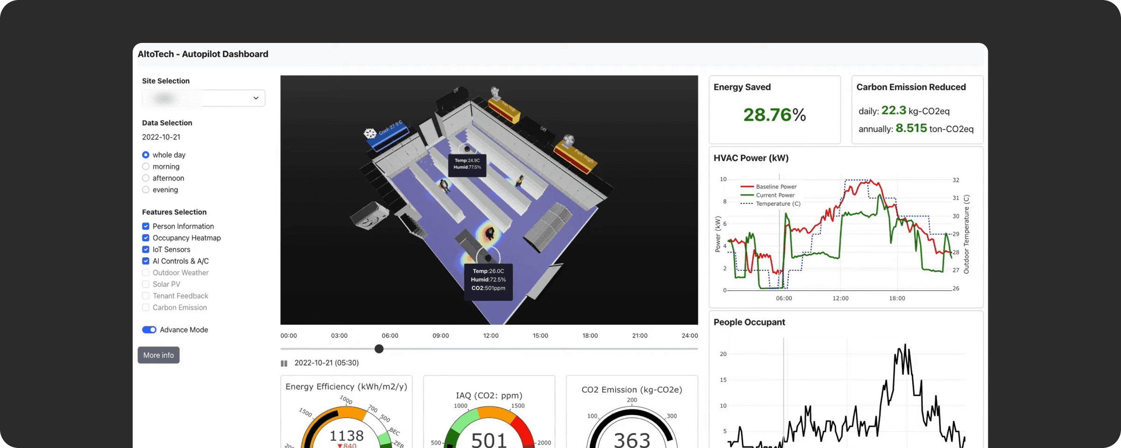The width and height of the screenshot is (1121, 448).
Task: Click the HVAC Power (kW) chart title
Action: [751, 158]
